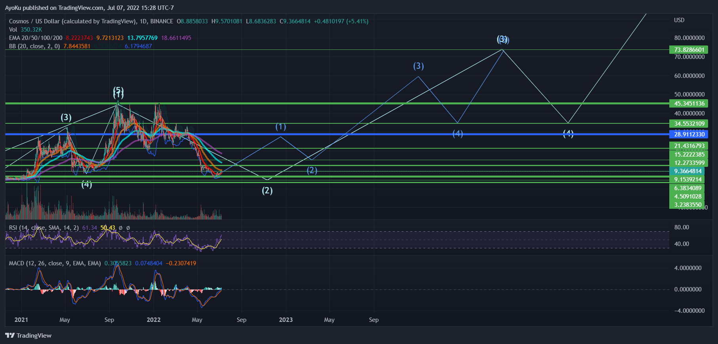The height and width of the screenshot is (344, 718).
Task: Click the white wave (4) label below mid-2021 candles
Action: click(x=87, y=184)
